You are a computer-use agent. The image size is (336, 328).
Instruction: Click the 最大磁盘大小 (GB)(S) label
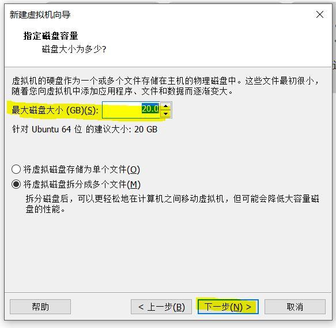tap(55, 110)
